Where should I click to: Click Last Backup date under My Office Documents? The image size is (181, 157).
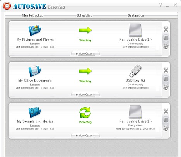point(35,88)
